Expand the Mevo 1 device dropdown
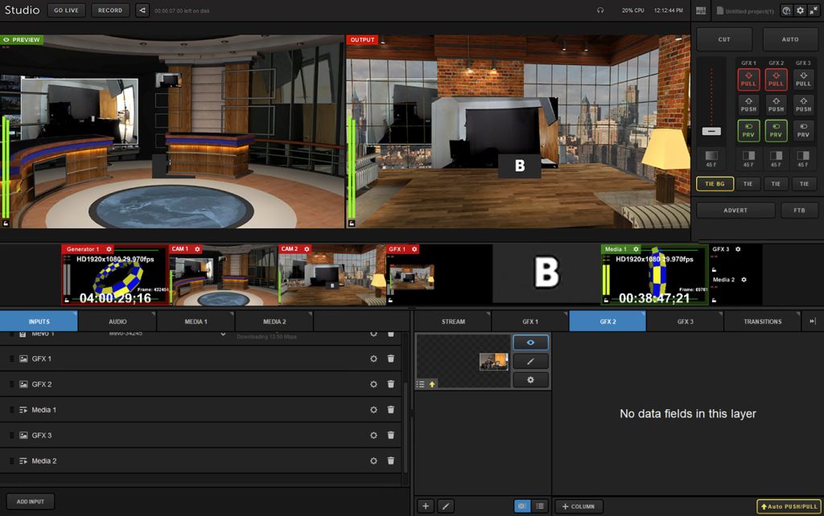Image resolution: width=824 pixels, height=516 pixels. [x=224, y=334]
